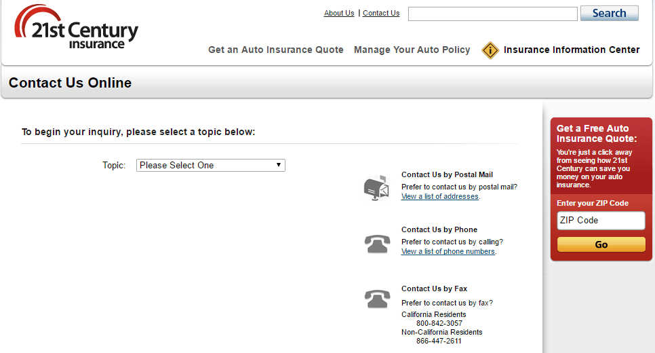Click the Contact Us by Postal Mail heading
The height and width of the screenshot is (353, 655).
(x=447, y=174)
